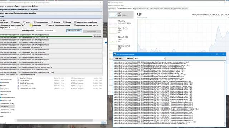Click Изображения in Explorer sidebar
This screenshot has height=128, width=229.
point(6,92)
